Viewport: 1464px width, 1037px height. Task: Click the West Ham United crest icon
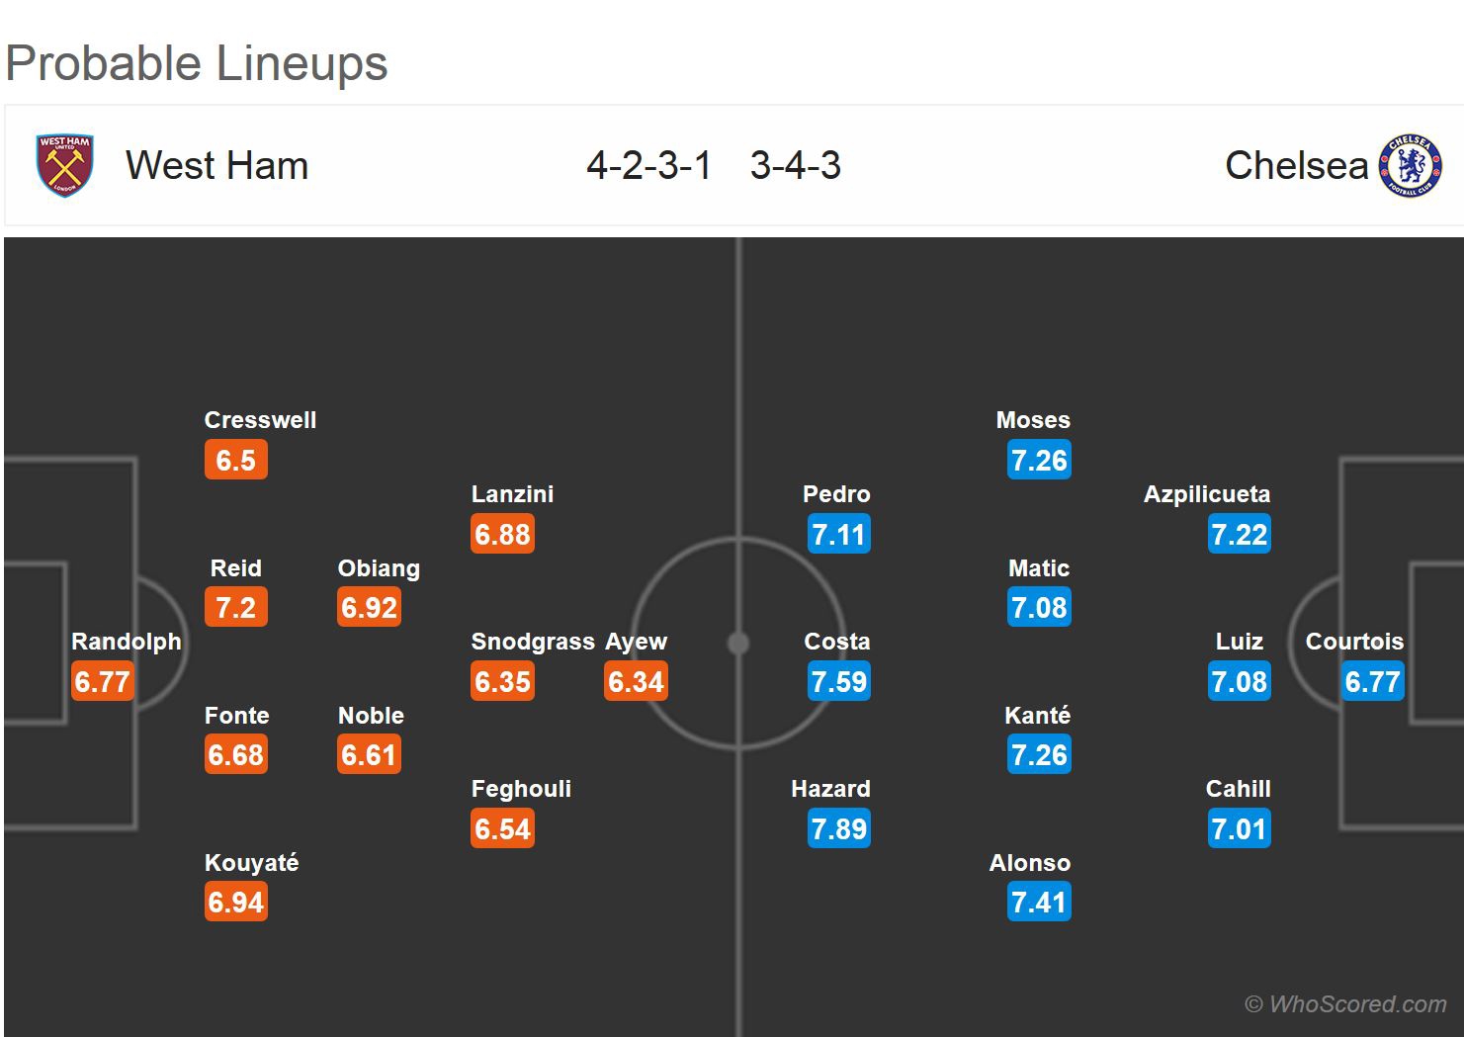pos(64,165)
